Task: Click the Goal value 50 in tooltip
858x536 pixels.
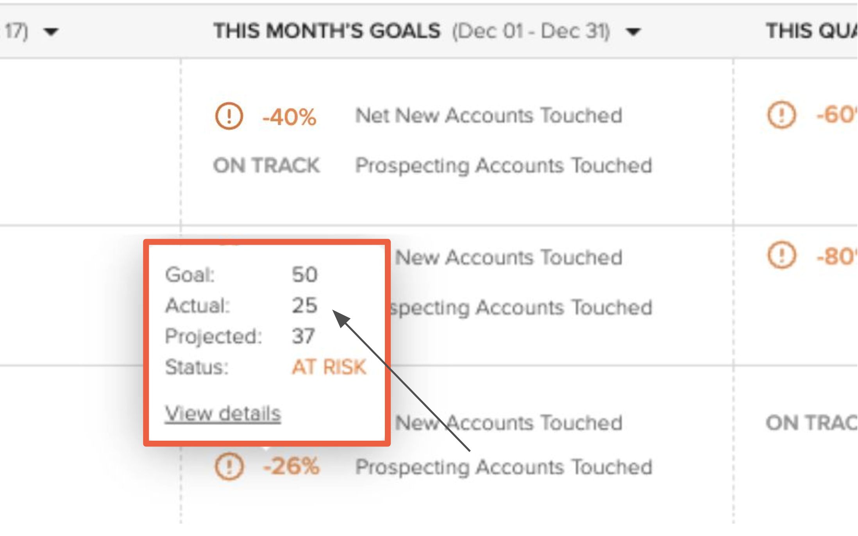Action: 304,275
